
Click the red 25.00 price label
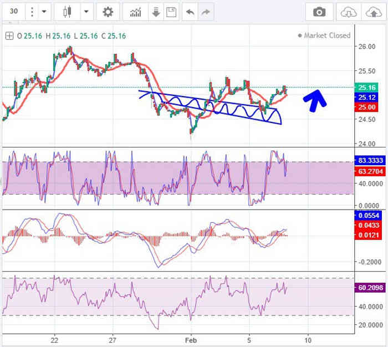point(367,107)
